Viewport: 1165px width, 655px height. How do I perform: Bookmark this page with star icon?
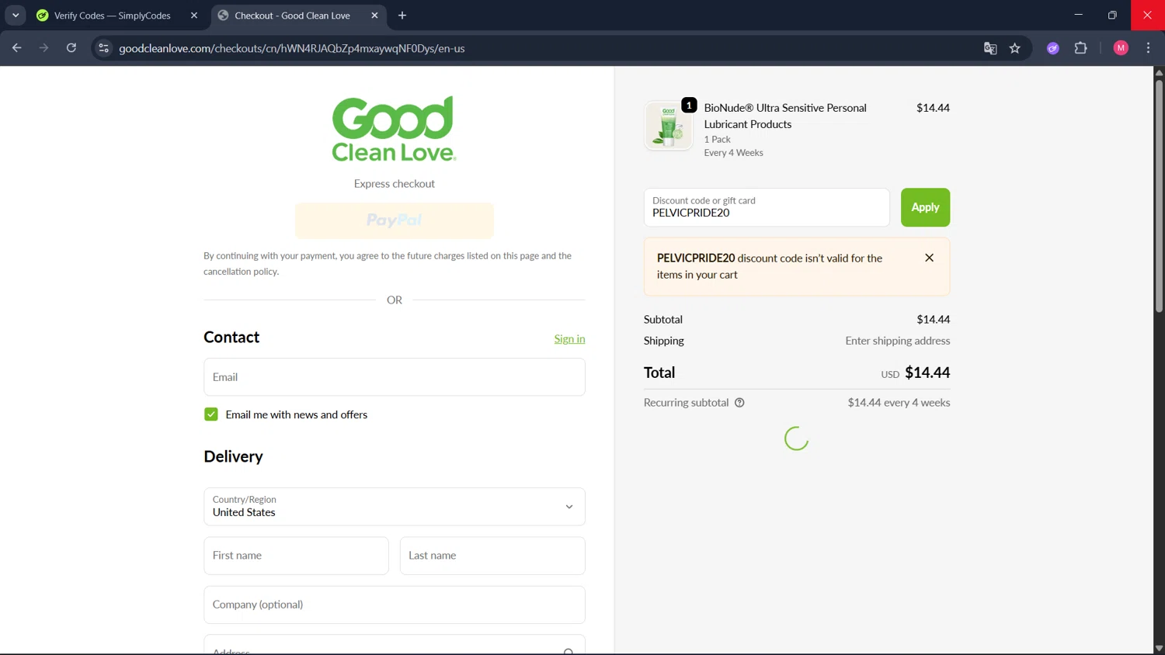1015,48
